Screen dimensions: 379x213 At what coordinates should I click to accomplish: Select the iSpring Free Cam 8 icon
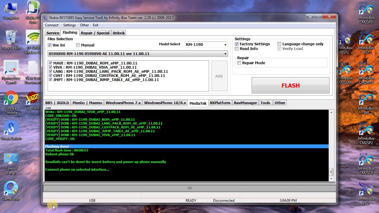[11, 72]
